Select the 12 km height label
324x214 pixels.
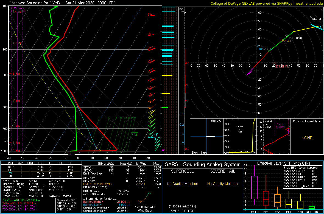[x=17, y=43]
